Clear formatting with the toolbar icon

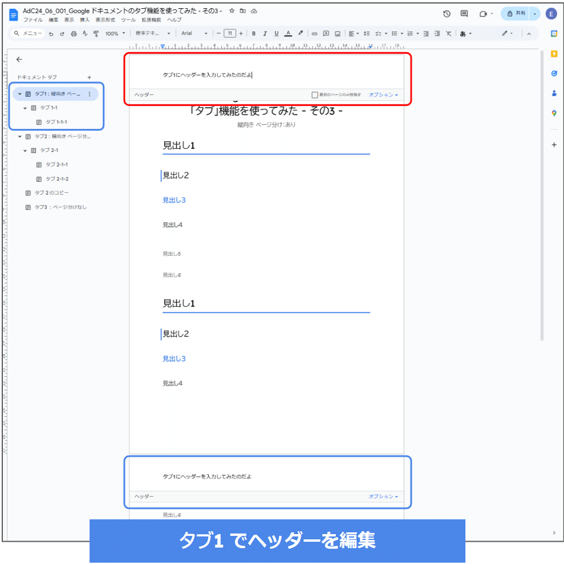click(448, 33)
